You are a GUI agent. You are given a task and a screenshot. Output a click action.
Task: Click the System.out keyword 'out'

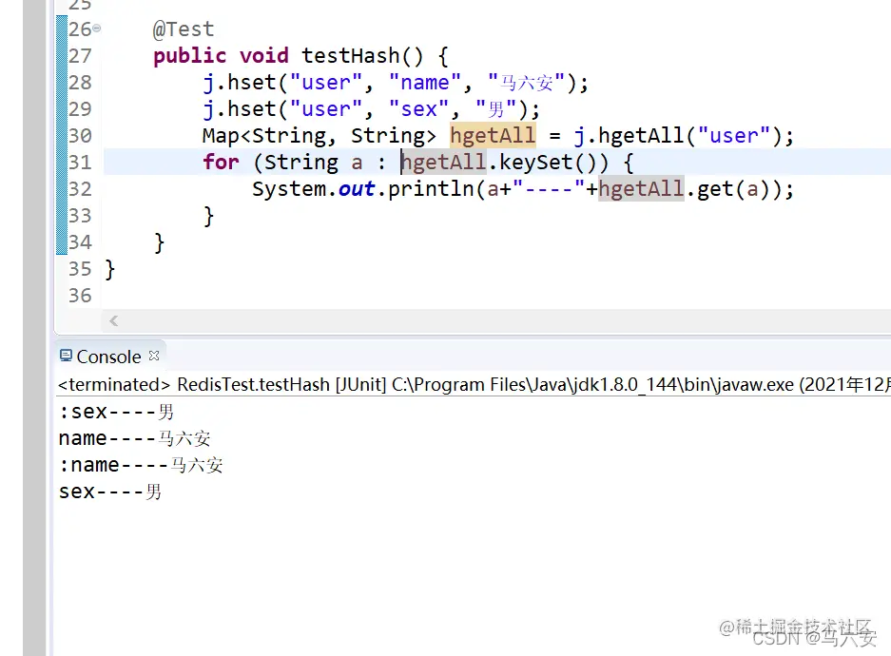(357, 189)
